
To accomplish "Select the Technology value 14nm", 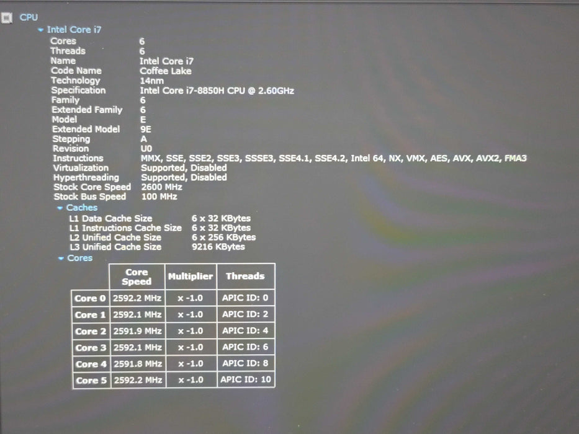I will (152, 81).
